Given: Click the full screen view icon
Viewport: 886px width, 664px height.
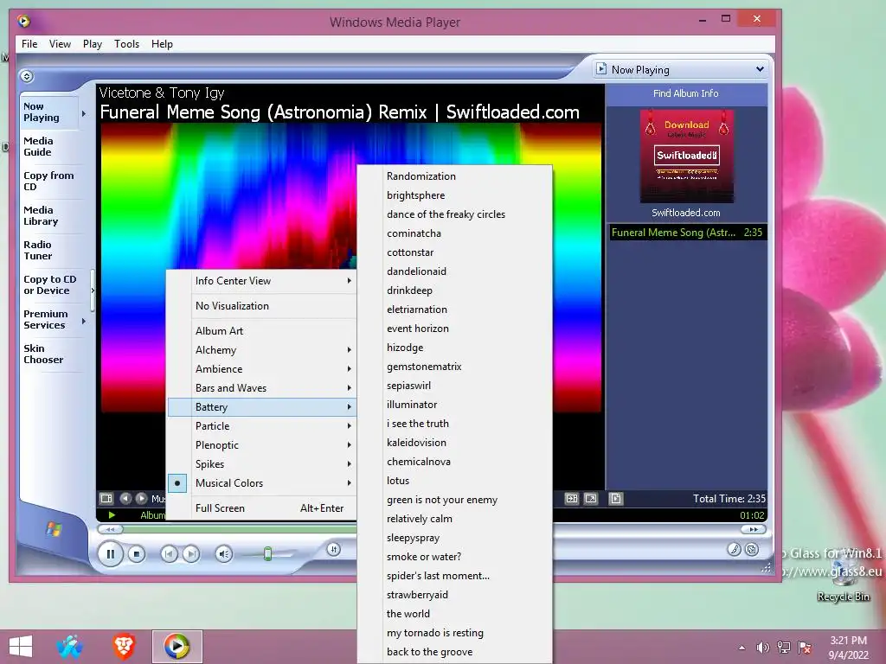Looking at the screenshot, I should click(590, 499).
